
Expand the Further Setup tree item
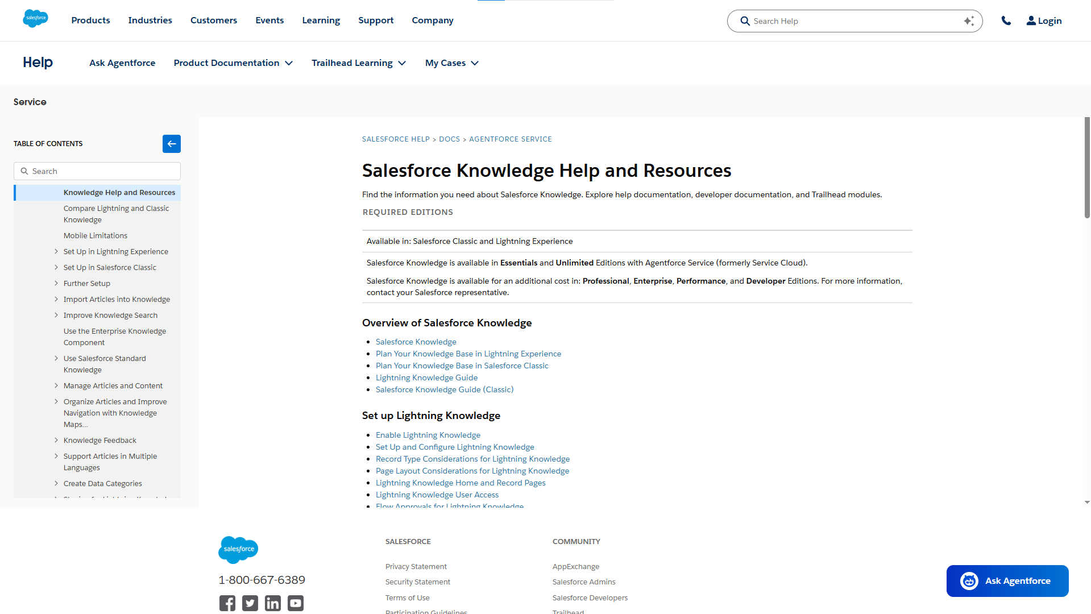56,283
